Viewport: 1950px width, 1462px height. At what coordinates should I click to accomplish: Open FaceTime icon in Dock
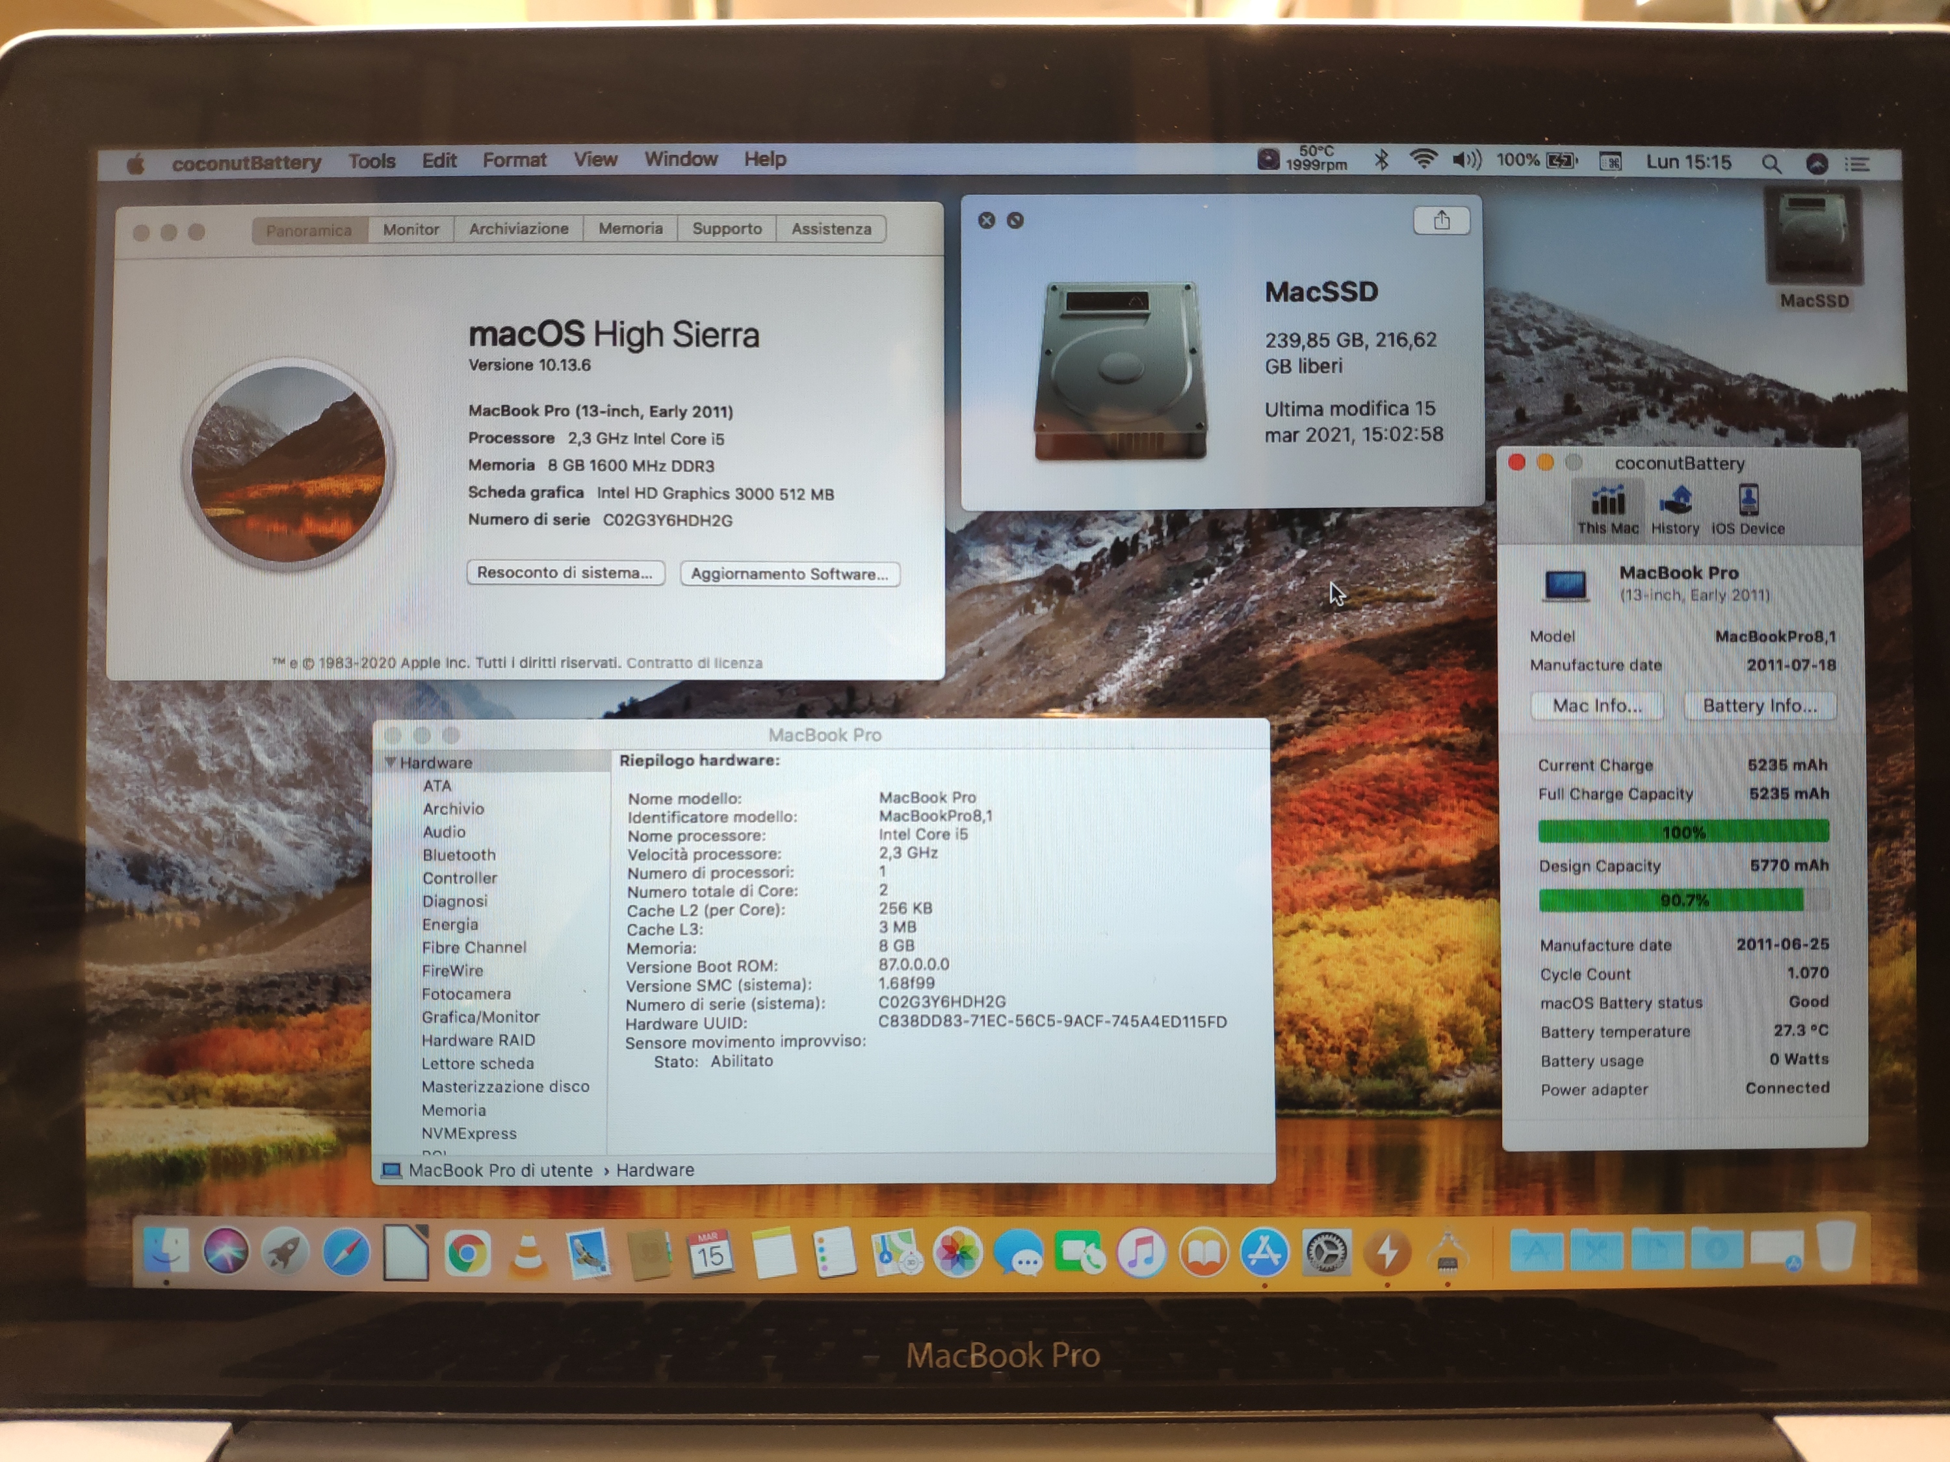[x=1080, y=1253]
